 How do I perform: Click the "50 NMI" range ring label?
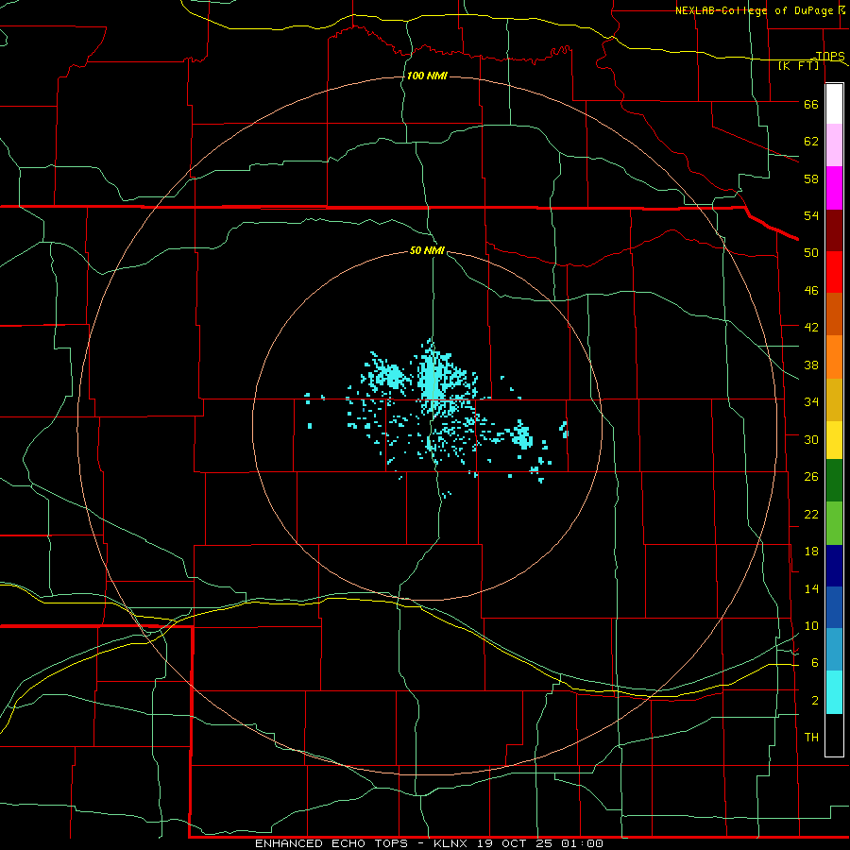tap(427, 250)
